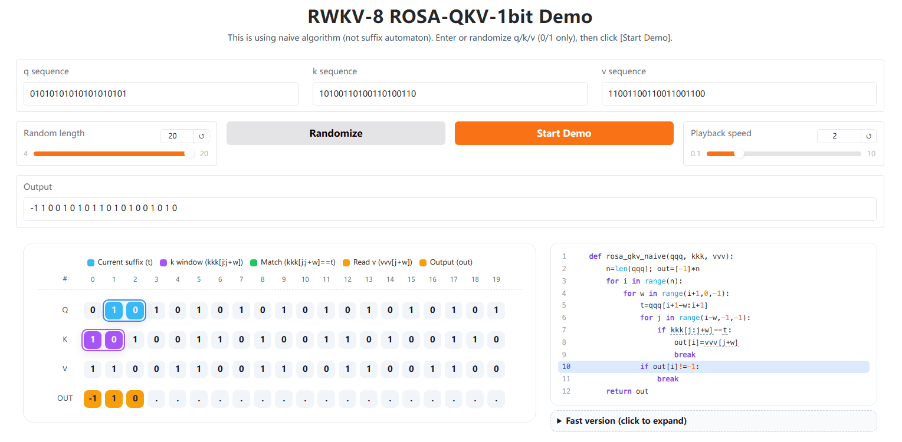Click the Playback speed number box
Screen dimensions: 902x442
(x=838, y=136)
